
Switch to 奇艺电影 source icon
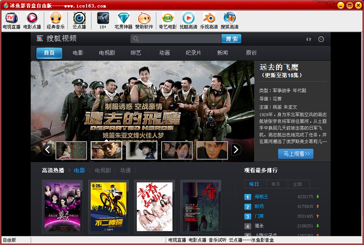click(x=168, y=21)
